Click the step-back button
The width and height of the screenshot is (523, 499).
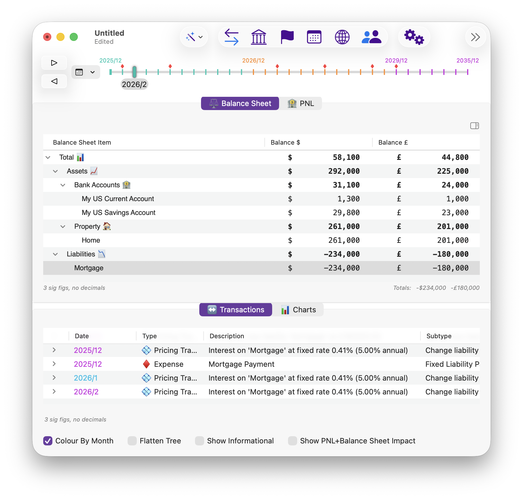point(54,81)
